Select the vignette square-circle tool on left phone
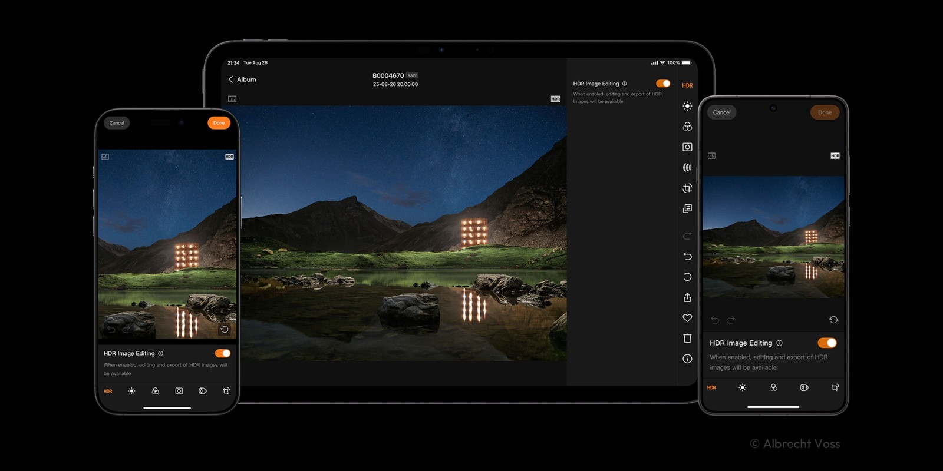Image resolution: width=943 pixels, height=471 pixels. (x=179, y=391)
